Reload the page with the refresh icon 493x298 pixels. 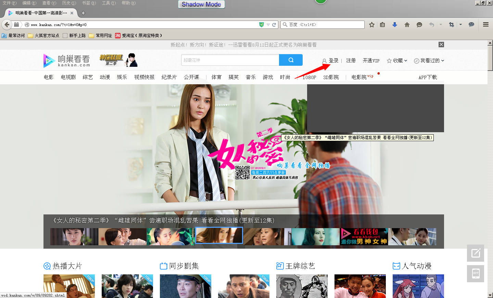pos(274,25)
